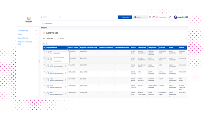The width and height of the screenshot is (203, 115).
Task: Open the three-dot menu for Neetu Sharma
Action: click(x=66, y=87)
